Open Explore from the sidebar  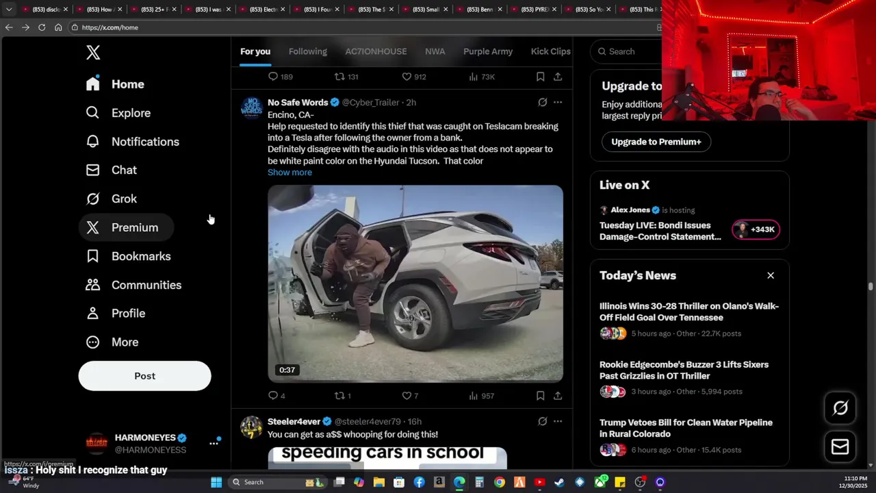(x=118, y=113)
